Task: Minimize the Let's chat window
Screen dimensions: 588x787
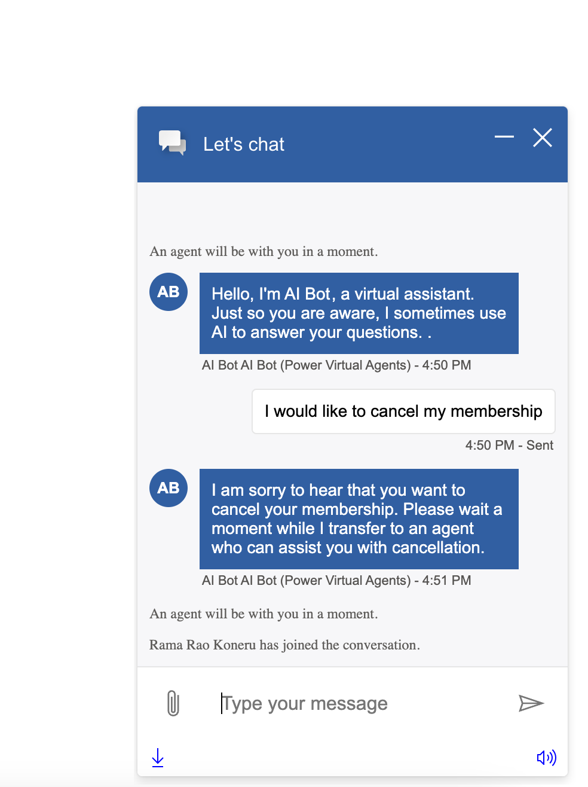Action: pos(504,137)
